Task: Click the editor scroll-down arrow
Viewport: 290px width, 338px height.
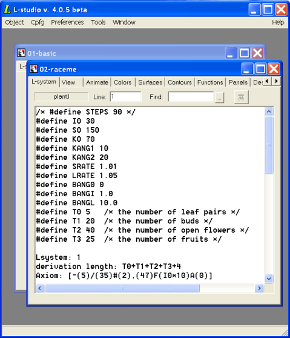Action: tap(269, 279)
